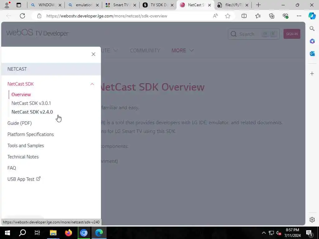Open Microsoft 365 sidebar icon
Image resolution: width=319 pixels, height=239 pixels.
click(x=312, y=41)
